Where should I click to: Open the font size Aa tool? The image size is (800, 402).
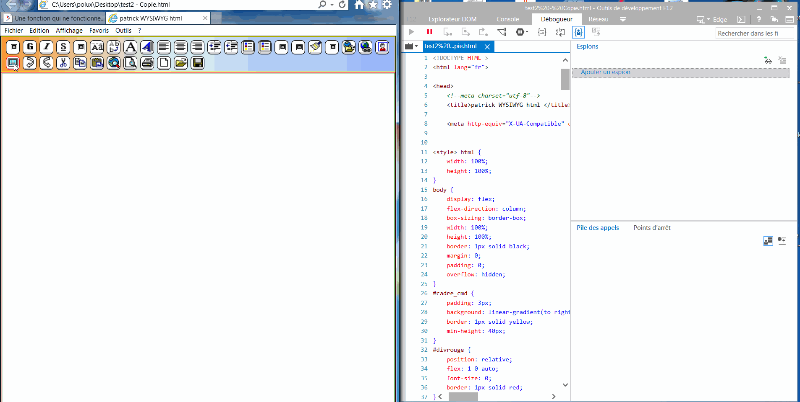click(97, 47)
